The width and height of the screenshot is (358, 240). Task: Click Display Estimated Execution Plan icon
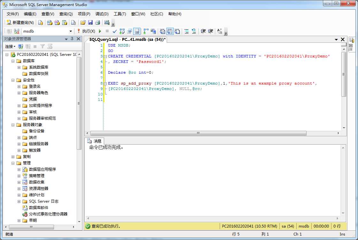point(122,31)
